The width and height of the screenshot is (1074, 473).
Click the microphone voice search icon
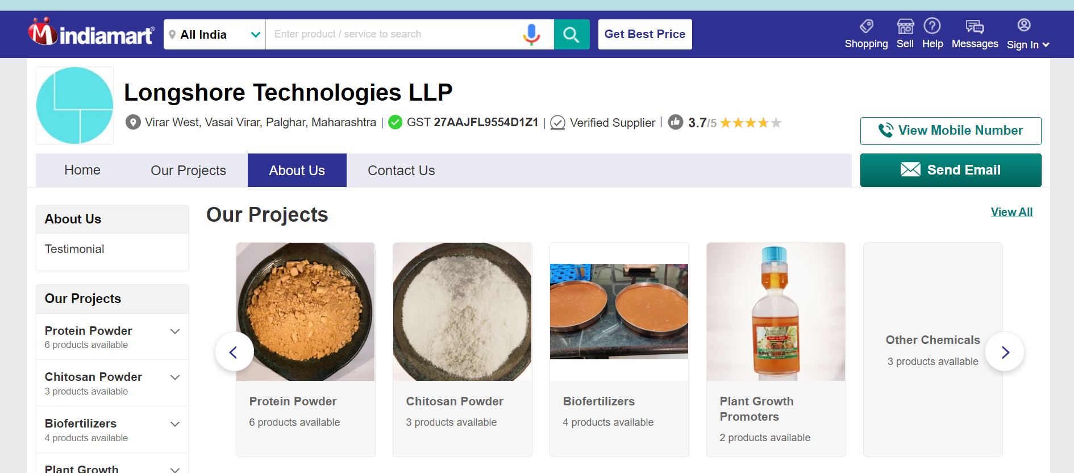531,34
